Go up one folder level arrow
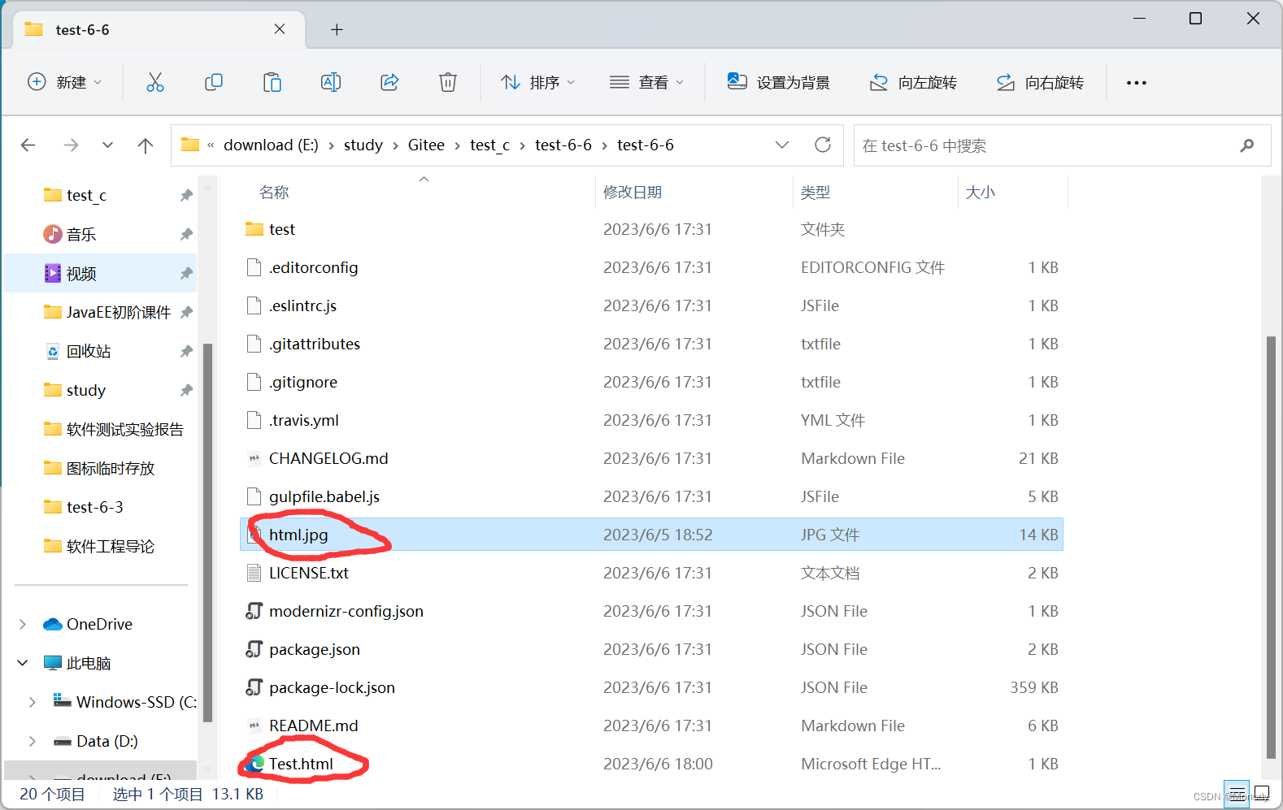Viewport: 1283px width, 810px height. tap(146, 145)
